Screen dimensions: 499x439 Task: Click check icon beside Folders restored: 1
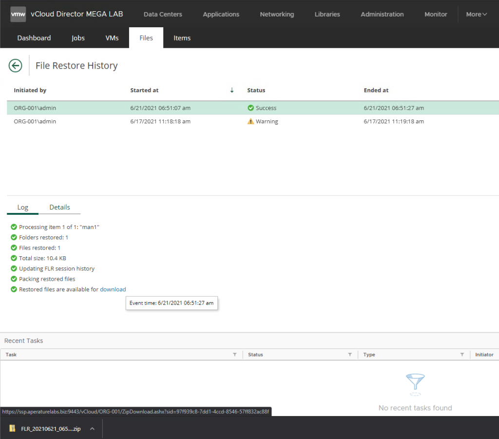(x=14, y=237)
